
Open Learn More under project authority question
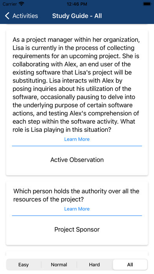(x=77, y=209)
